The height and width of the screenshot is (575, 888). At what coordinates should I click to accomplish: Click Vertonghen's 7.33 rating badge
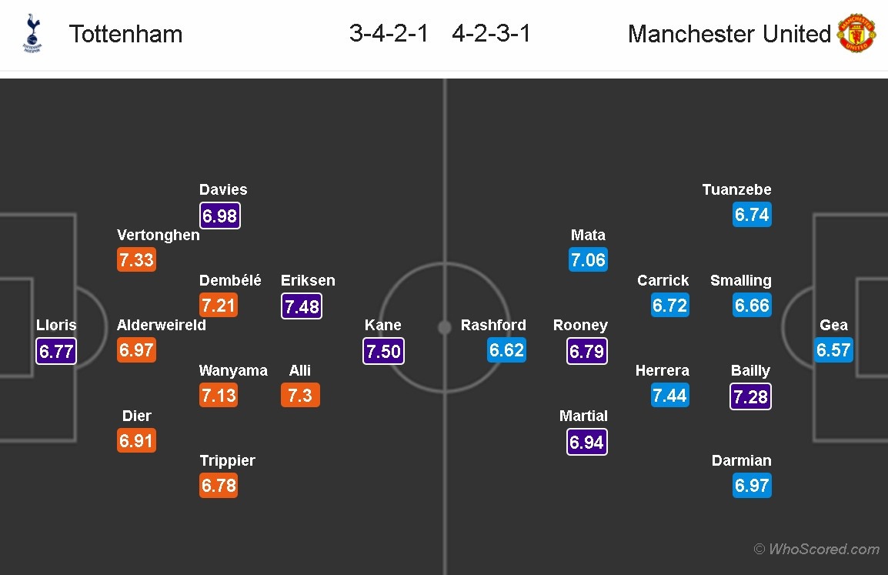tap(136, 260)
